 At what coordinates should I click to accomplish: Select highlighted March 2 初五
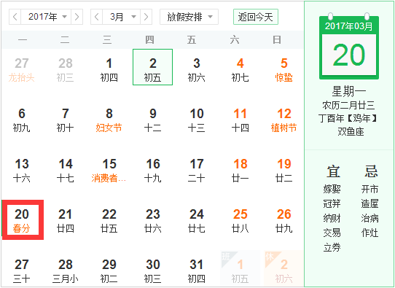click(x=152, y=67)
